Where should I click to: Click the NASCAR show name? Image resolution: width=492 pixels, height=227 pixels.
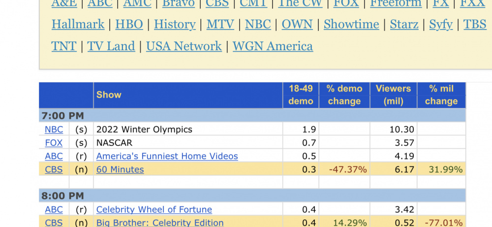click(x=114, y=143)
